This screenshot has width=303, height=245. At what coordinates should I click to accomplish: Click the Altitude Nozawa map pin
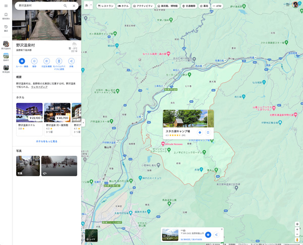click(163, 144)
